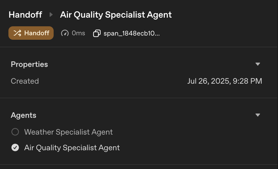Click the word Handoff in the orange badge
This screenshot has height=169, width=278.
click(x=37, y=33)
